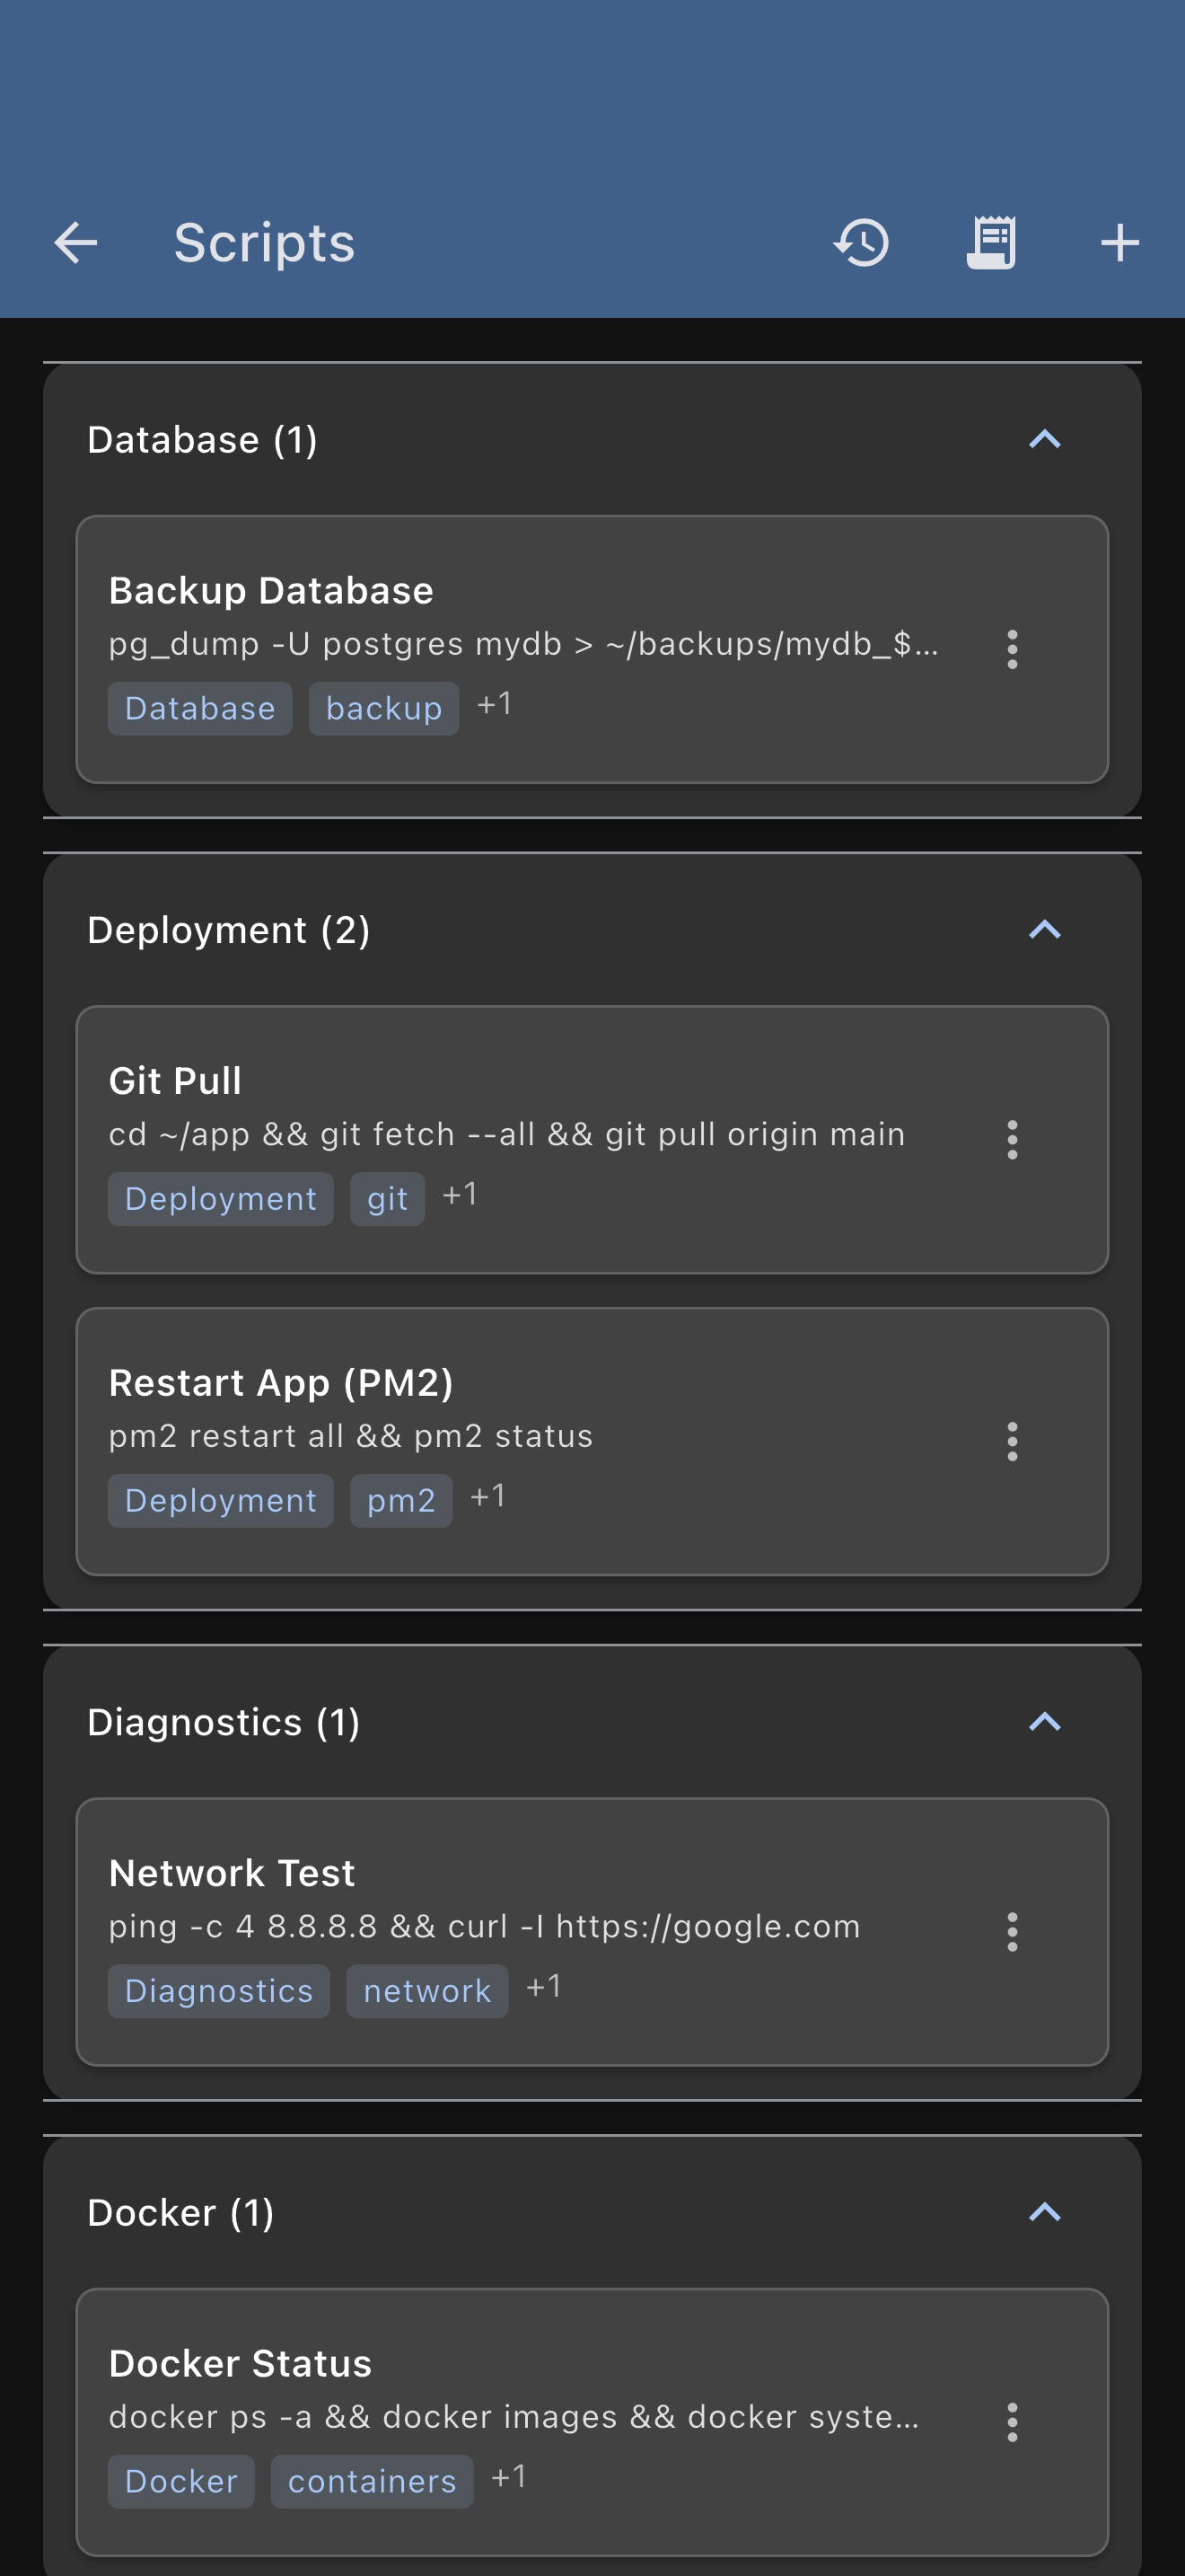Select the backup tag on Backup Database
Viewport: 1185px width, 2576px height.
383,708
